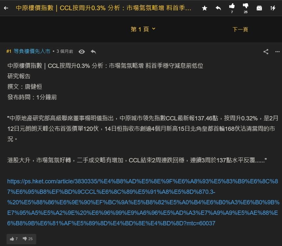Share post #1

[x=266, y=51]
